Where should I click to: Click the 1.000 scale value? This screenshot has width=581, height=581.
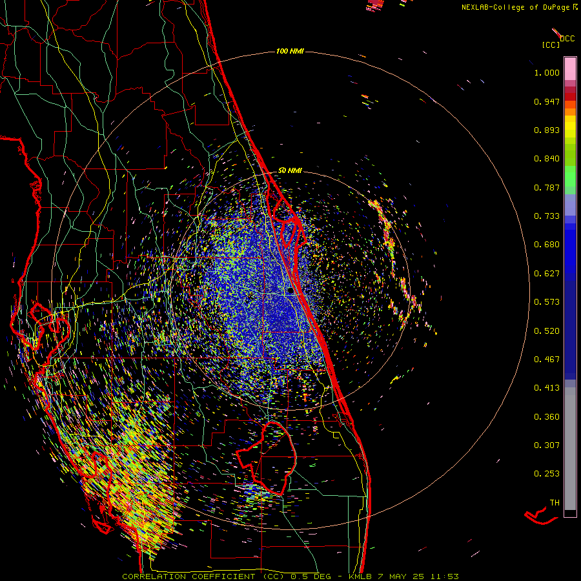(x=547, y=72)
